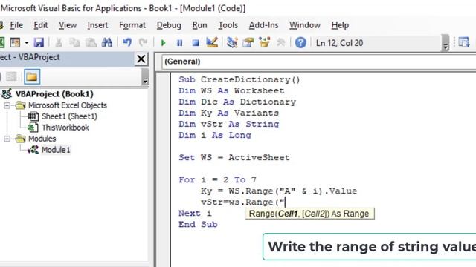Select ThisWorkbook in project tree
The height and width of the screenshot is (267, 476).
click(x=65, y=128)
